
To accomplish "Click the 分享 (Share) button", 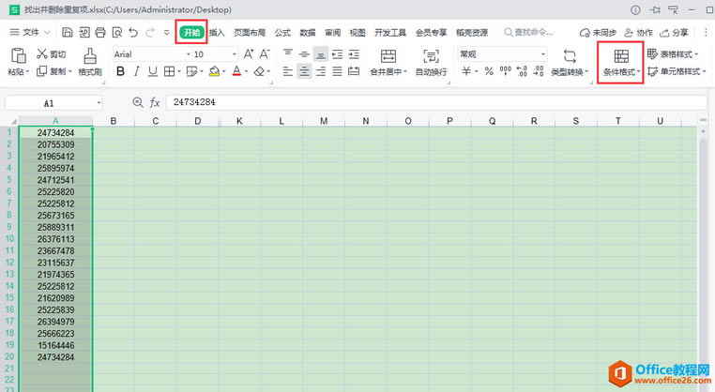I will click(x=674, y=33).
